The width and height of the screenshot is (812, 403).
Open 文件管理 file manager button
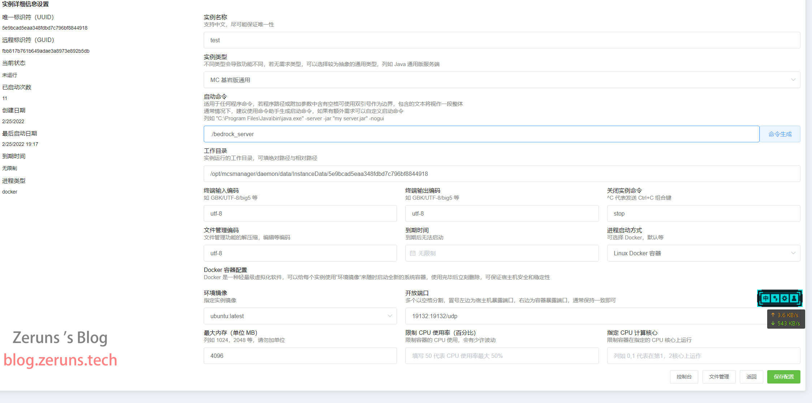pyautogui.click(x=719, y=377)
